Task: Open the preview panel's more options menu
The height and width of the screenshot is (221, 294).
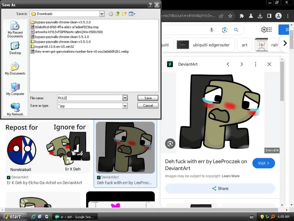Action: (255, 64)
